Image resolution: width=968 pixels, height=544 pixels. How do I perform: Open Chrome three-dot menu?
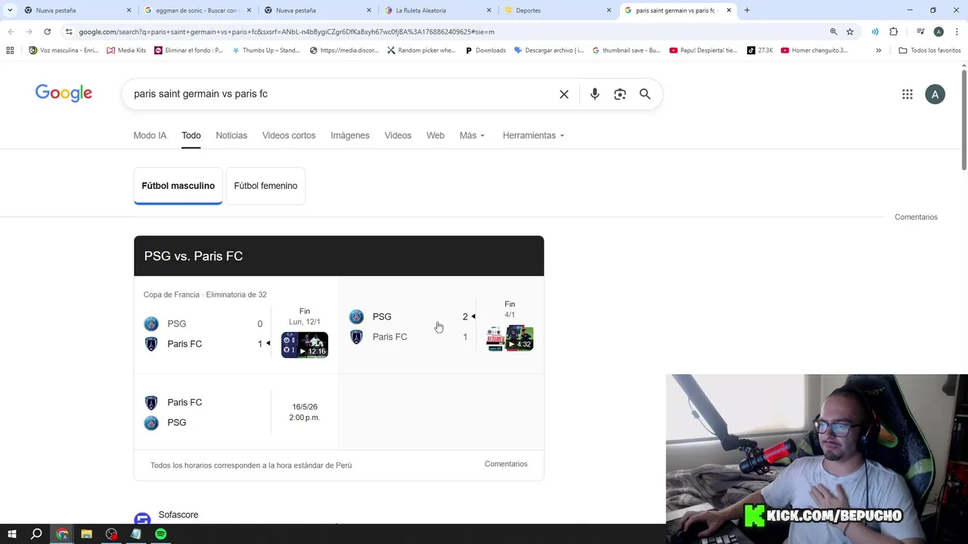point(957,32)
